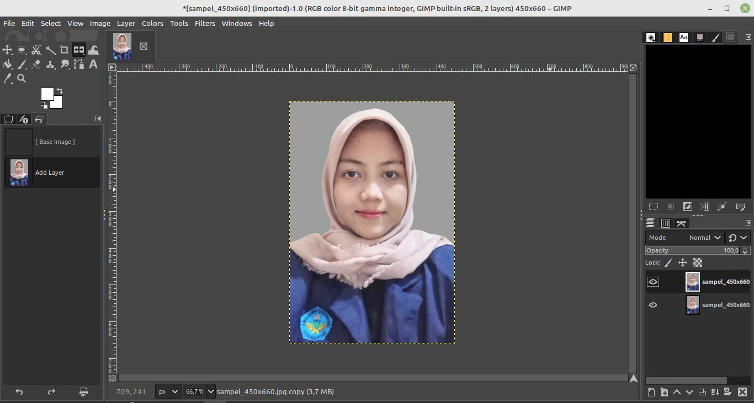Open the Select menu
This screenshot has height=403, width=754.
[x=51, y=23]
